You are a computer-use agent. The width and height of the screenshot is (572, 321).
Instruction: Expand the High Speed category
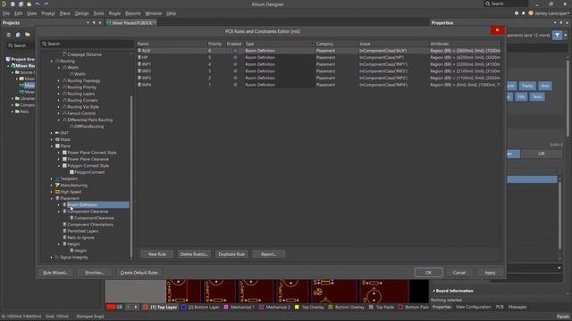point(52,192)
